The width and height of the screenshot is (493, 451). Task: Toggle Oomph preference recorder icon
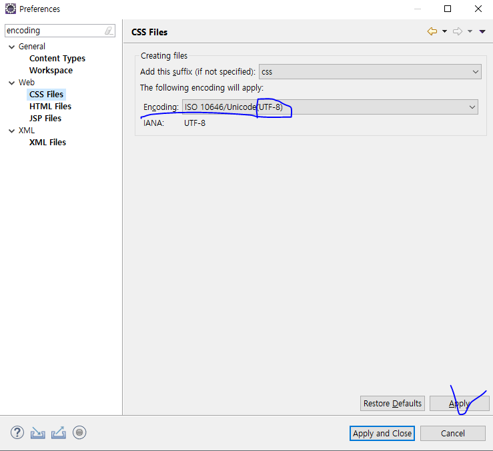point(79,432)
